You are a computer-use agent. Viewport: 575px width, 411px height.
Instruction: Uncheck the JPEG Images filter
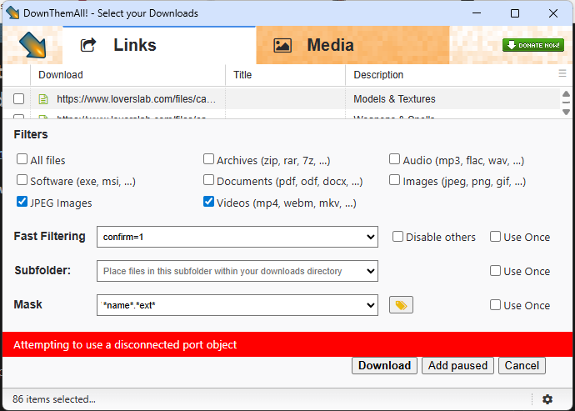[22, 202]
